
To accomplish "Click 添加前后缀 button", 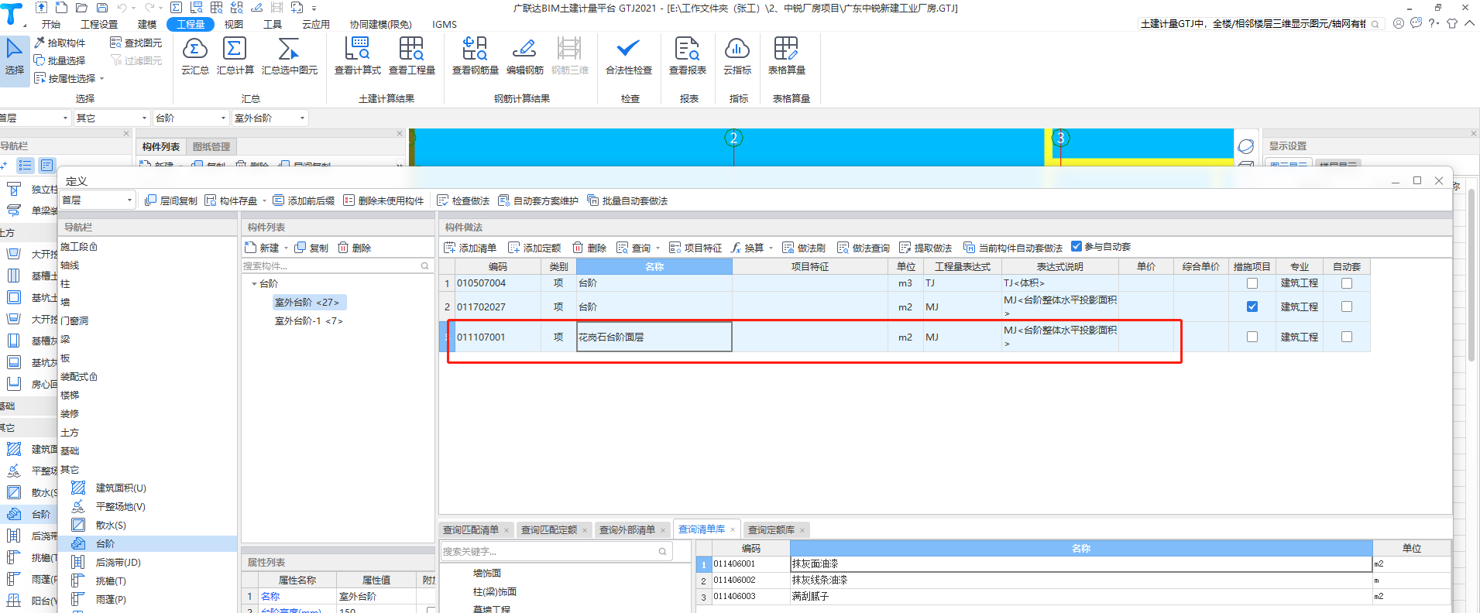I will point(304,200).
